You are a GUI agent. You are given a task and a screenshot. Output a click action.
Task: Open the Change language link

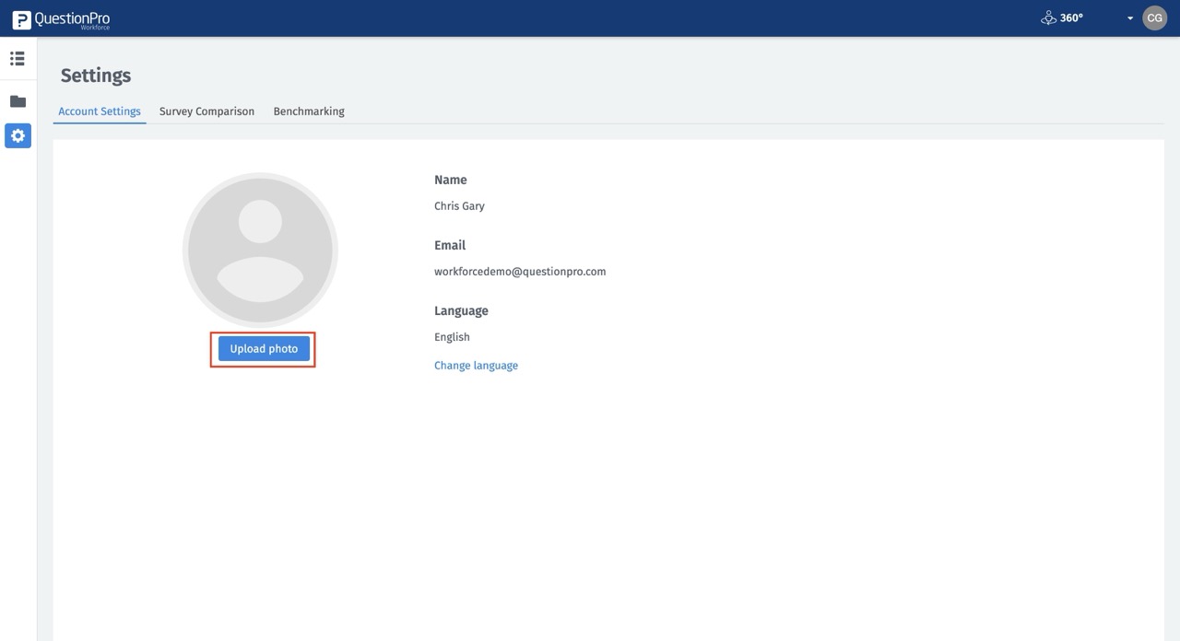(476, 365)
